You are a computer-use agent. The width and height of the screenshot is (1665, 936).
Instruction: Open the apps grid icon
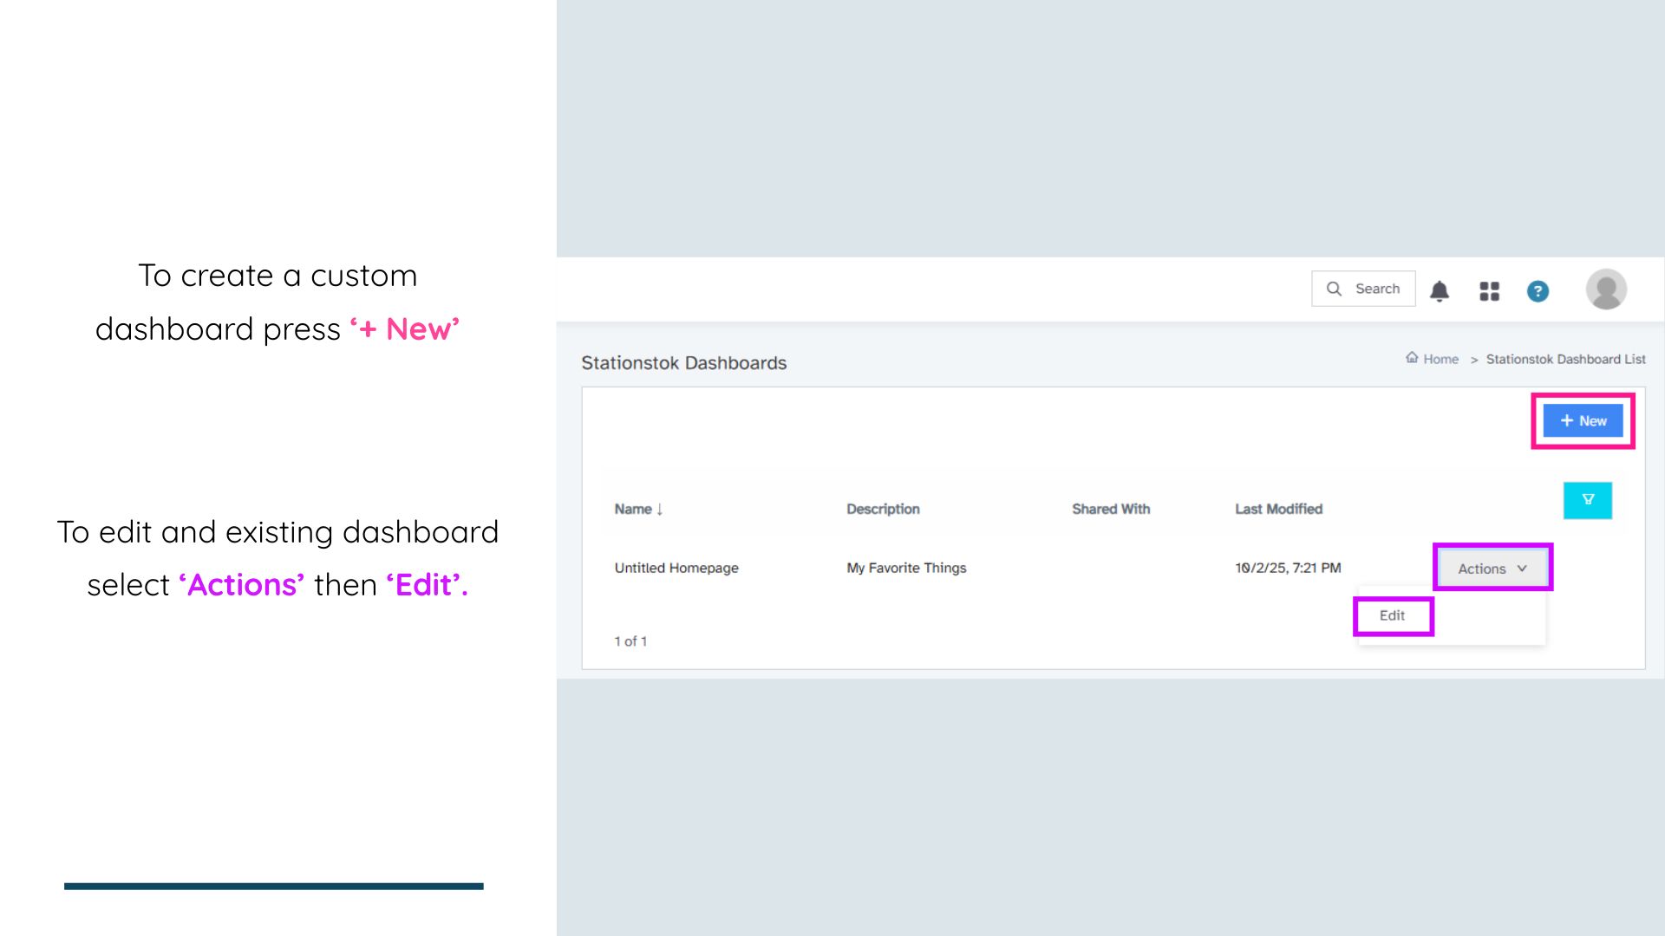[x=1489, y=291]
